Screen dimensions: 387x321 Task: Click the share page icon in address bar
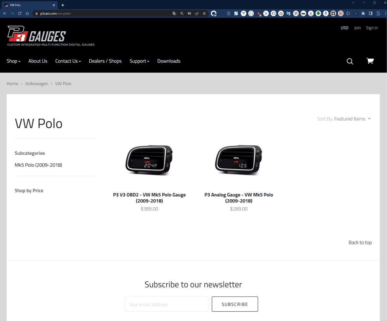(197, 14)
